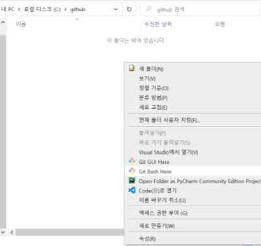The width and height of the screenshot is (261, 246).
Task: Open 액세스 권한 부여(G) submenu
Action: click(x=193, y=213)
